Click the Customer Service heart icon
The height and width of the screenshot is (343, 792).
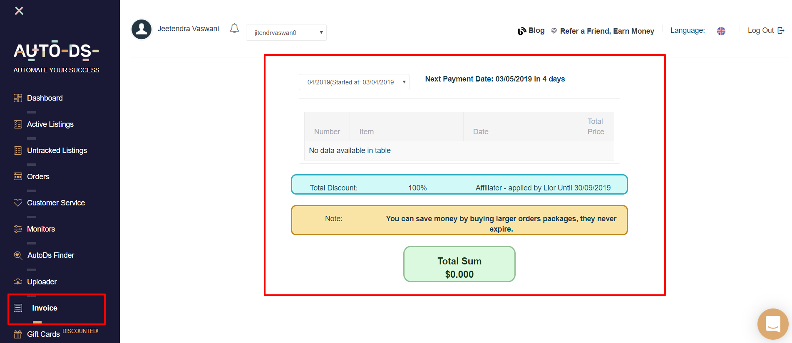point(18,203)
